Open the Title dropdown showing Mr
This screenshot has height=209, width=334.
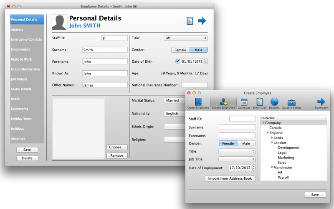[185, 38]
